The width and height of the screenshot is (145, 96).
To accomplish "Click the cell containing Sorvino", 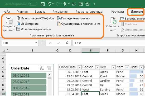I will 108,89.
